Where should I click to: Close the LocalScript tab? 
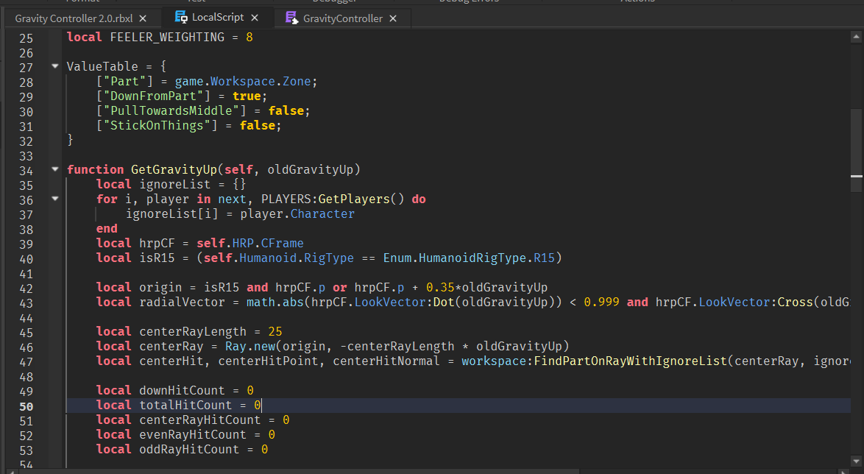(255, 18)
